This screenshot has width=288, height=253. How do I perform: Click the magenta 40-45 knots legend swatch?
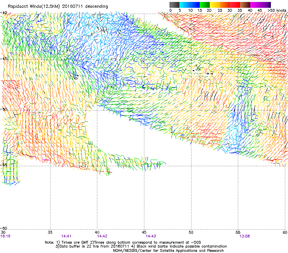(255, 5)
